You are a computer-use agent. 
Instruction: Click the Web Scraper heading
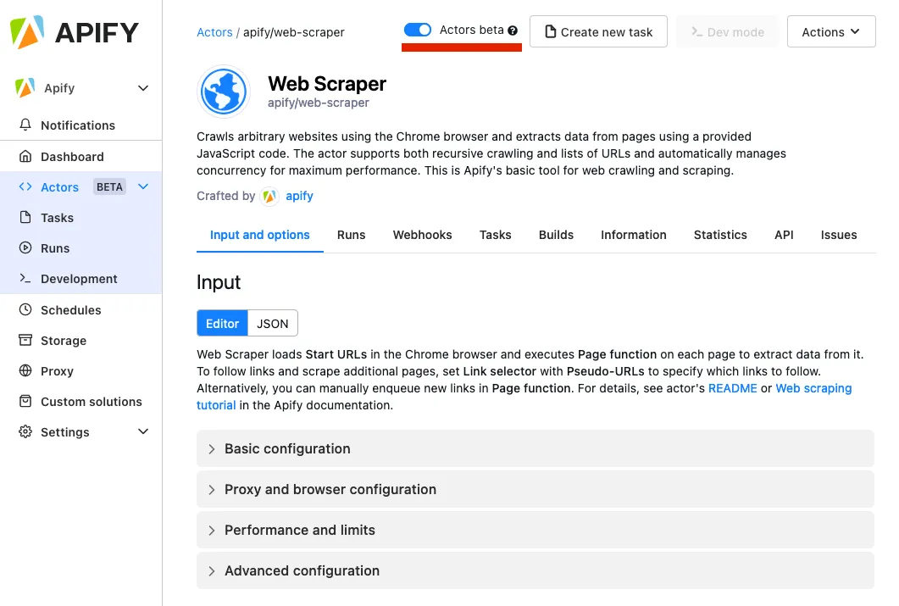click(x=327, y=84)
